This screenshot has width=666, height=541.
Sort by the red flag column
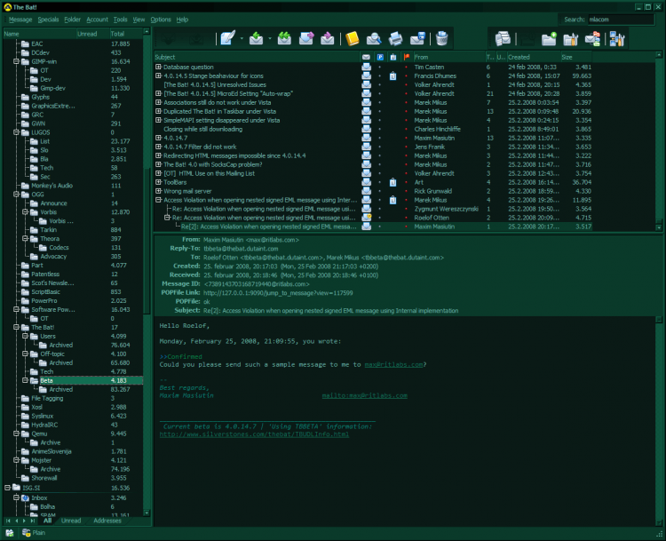(407, 57)
